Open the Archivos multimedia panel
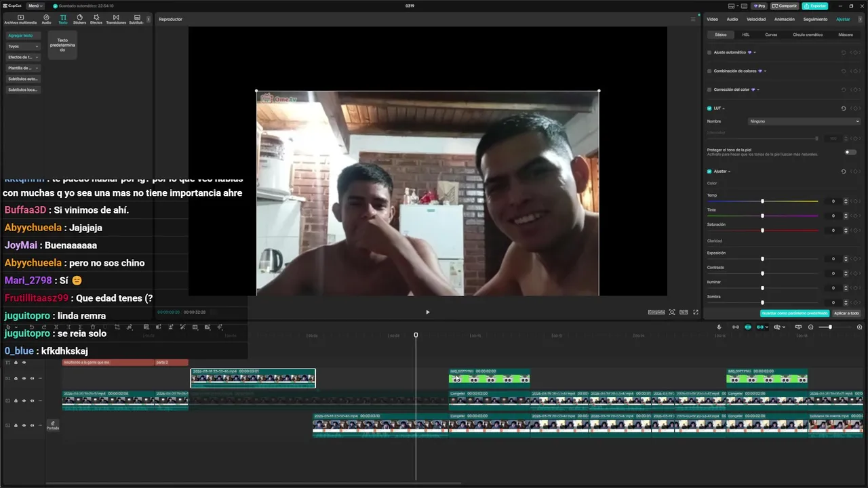The image size is (868, 488). click(x=20, y=19)
